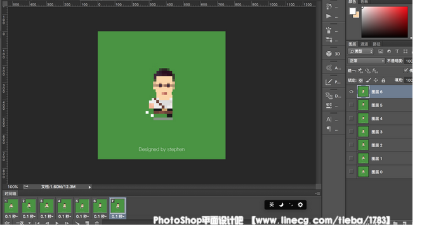The width and height of the screenshot is (422, 231).
Task: Open the Actions panel play icon
Action: (x=329, y=16)
